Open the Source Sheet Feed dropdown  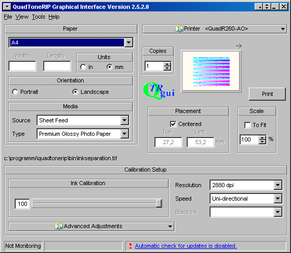125,120
